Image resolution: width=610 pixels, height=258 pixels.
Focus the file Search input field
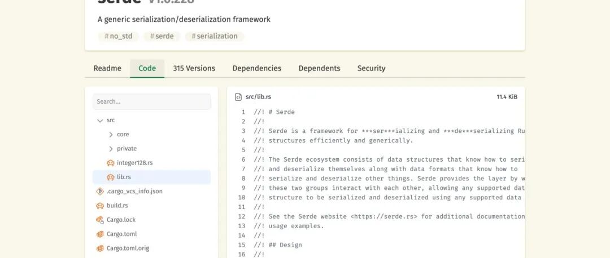[152, 101]
